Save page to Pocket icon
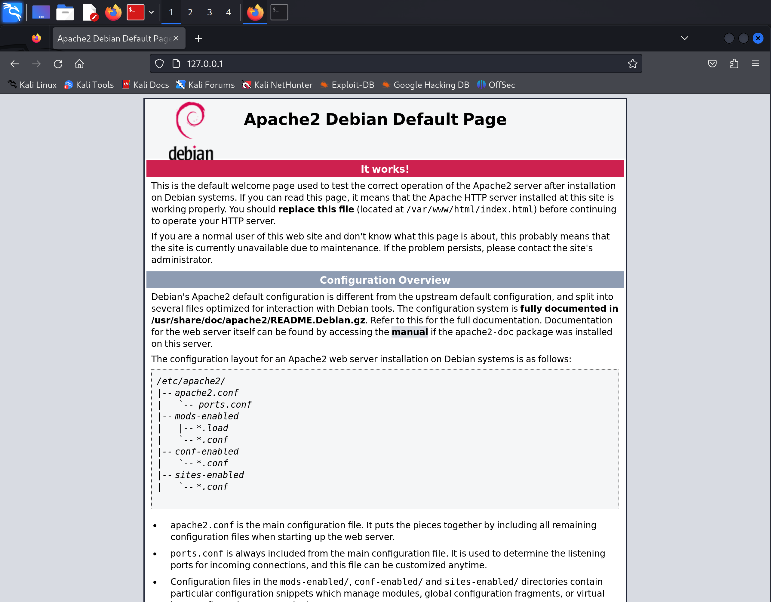Image resolution: width=771 pixels, height=602 pixels. (x=712, y=64)
